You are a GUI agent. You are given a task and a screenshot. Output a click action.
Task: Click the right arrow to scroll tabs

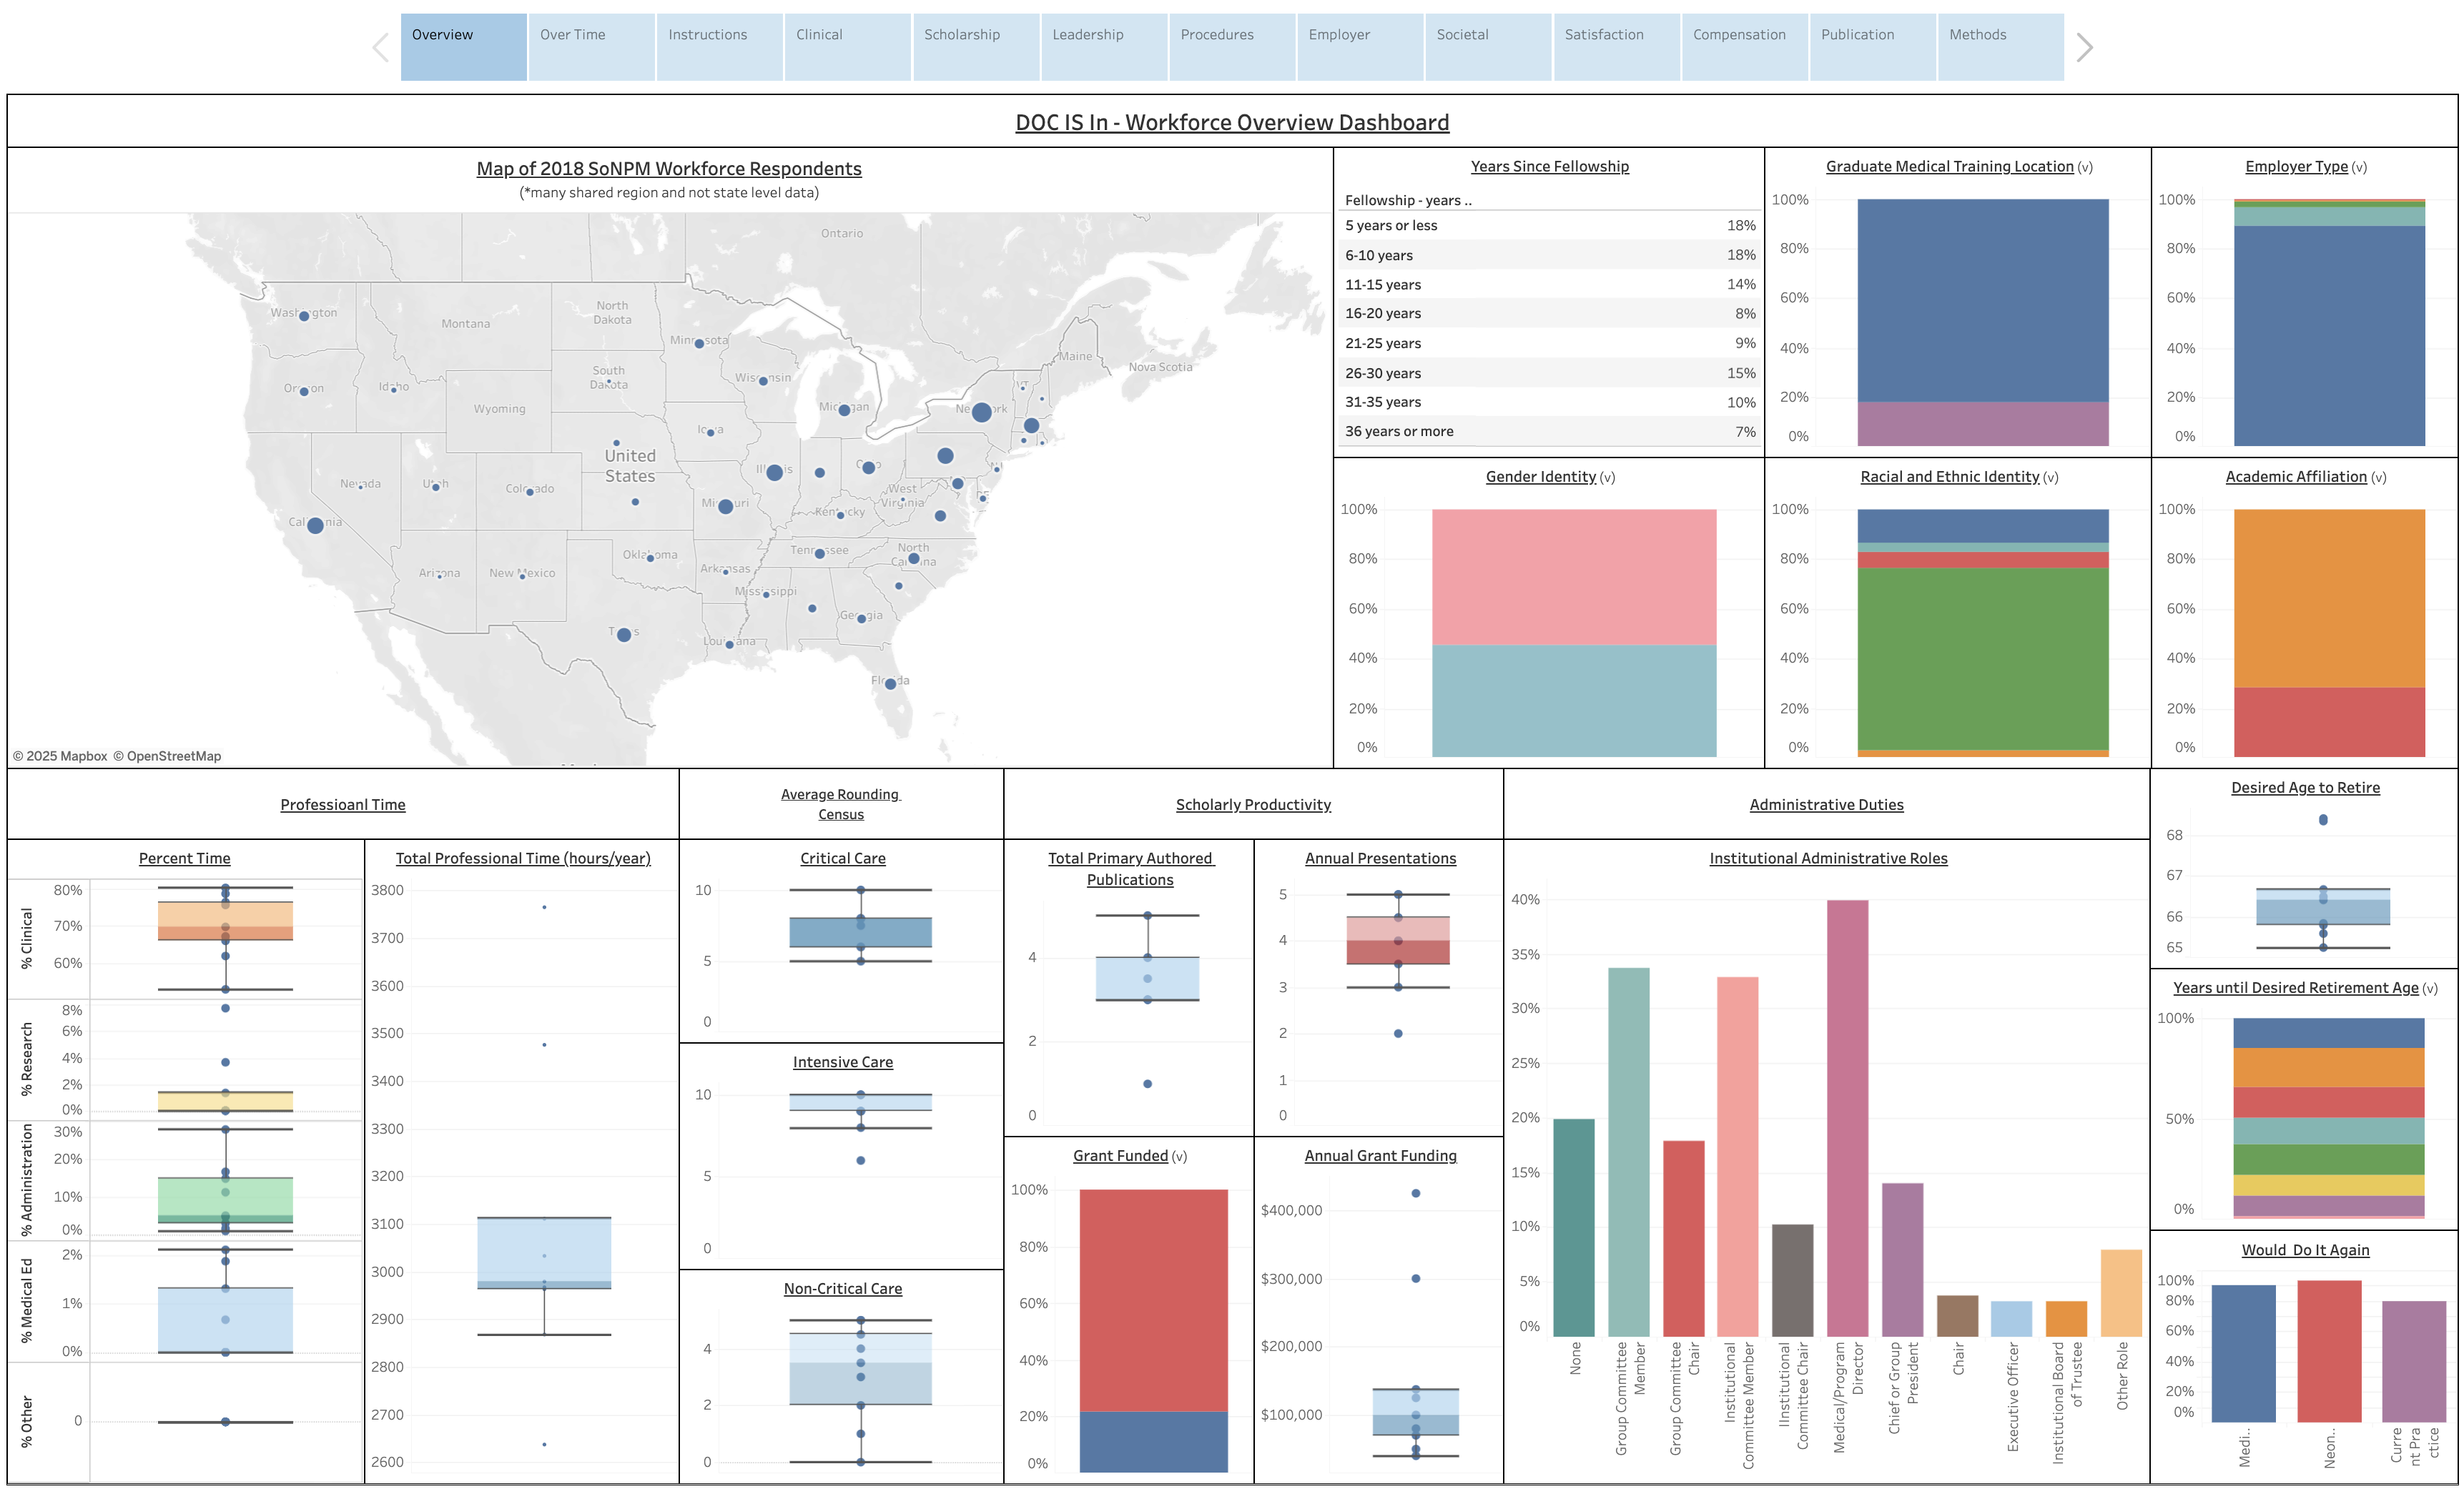click(2084, 47)
